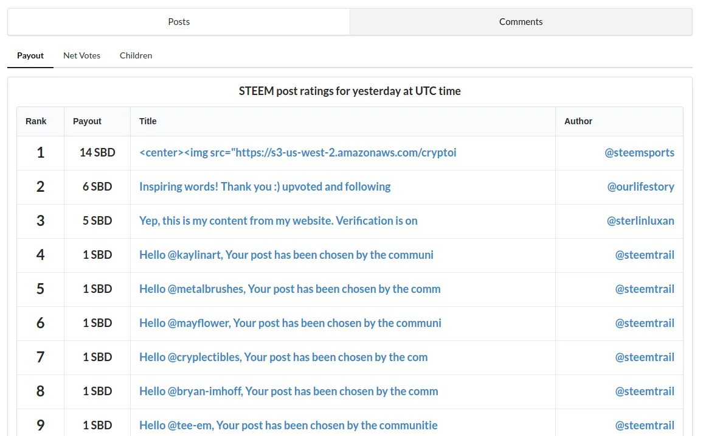Open the 'Hello @cryplectibles' title link

pos(283,357)
